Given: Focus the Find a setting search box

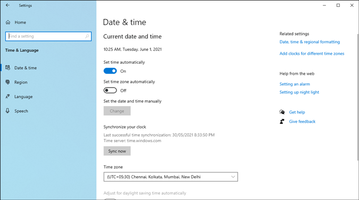Looking at the screenshot, I should pos(48,36).
